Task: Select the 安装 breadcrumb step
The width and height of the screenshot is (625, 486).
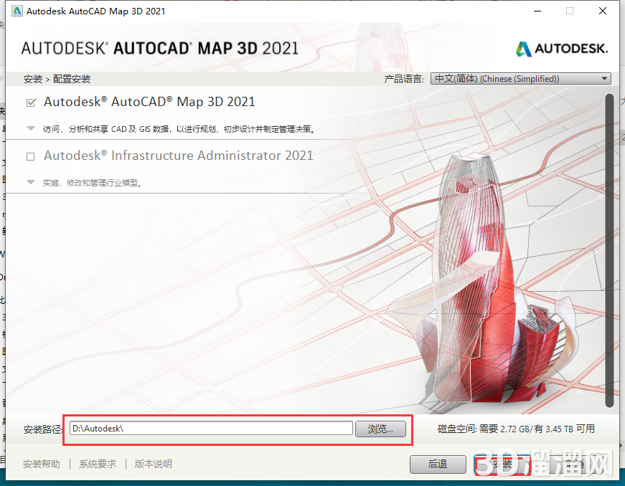Action: (x=32, y=79)
